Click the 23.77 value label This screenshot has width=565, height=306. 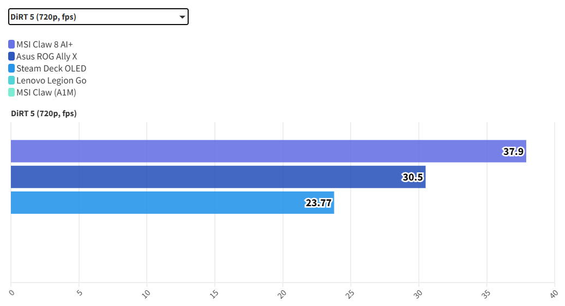click(x=318, y=203)
